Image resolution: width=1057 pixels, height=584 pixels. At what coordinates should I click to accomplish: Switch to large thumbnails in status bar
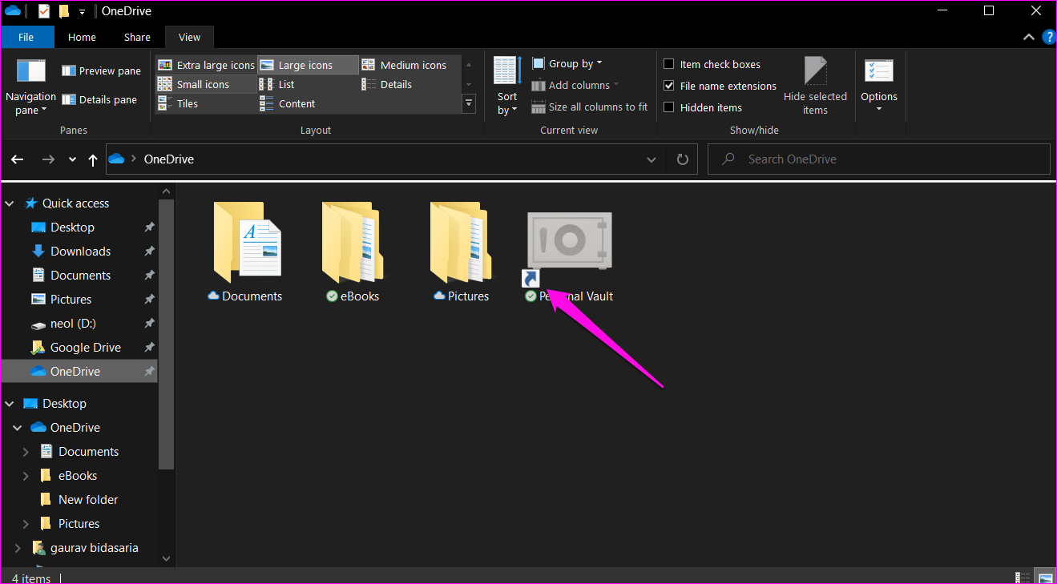(x=1045, y=577)
